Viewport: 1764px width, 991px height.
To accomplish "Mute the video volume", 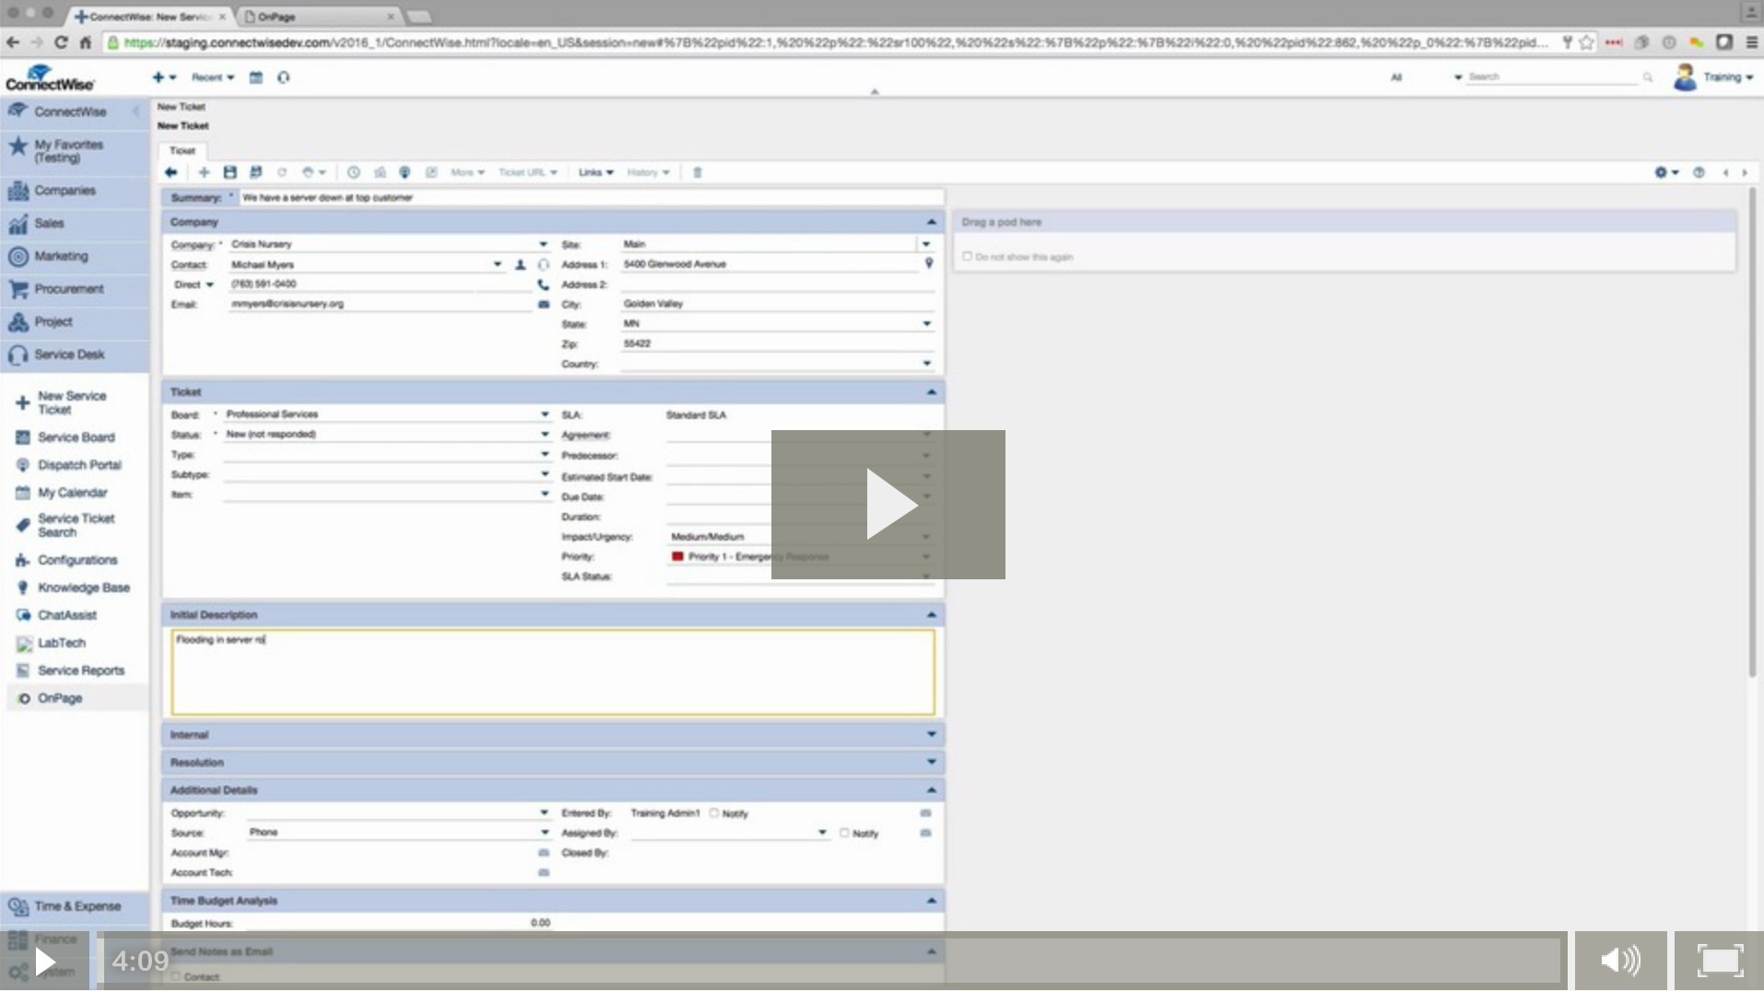I will pyautogui.click(x=1620, y=962).
